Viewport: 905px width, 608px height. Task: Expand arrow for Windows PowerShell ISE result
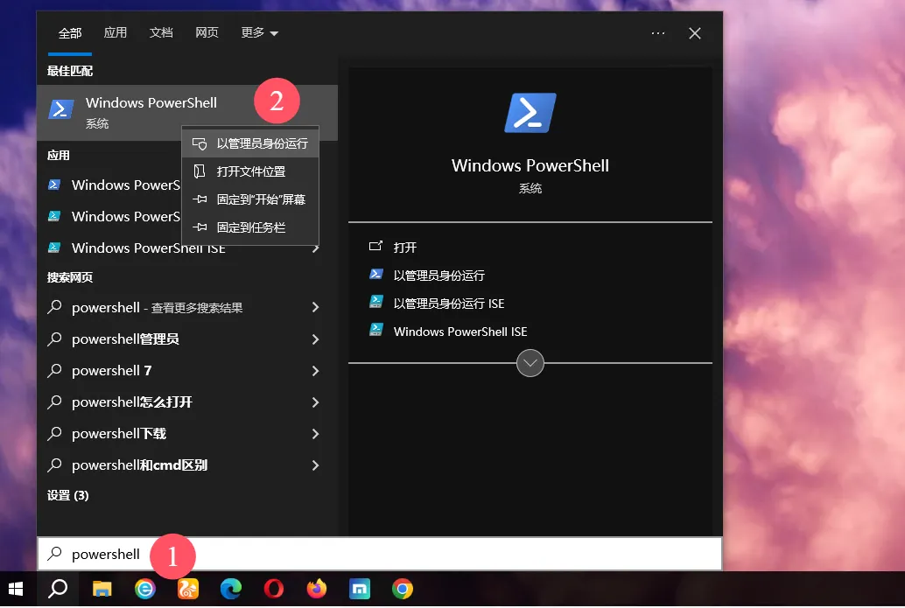(316, 248)
